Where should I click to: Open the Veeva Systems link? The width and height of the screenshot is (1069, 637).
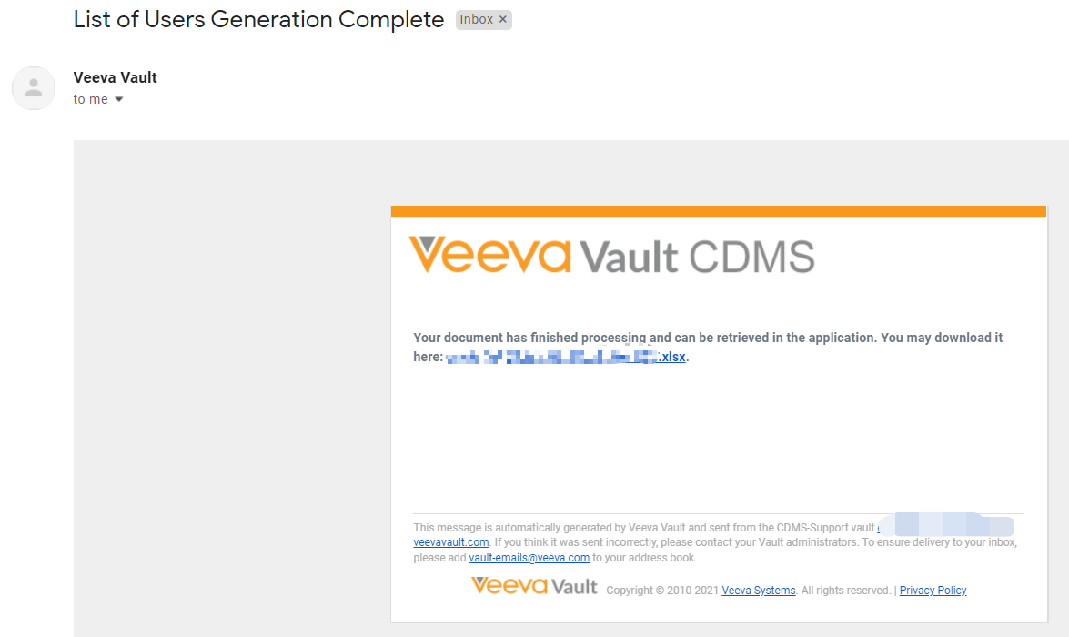click(x=759, y=591)
